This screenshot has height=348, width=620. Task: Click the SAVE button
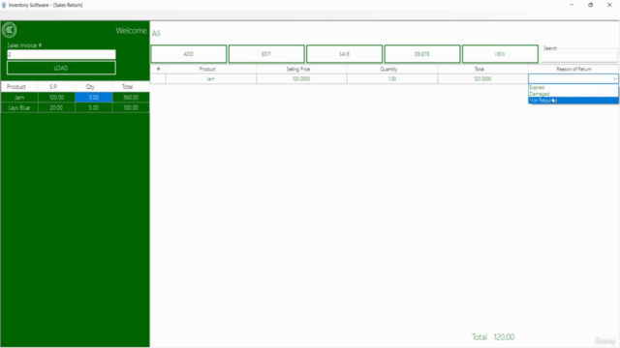coord(345,54)
